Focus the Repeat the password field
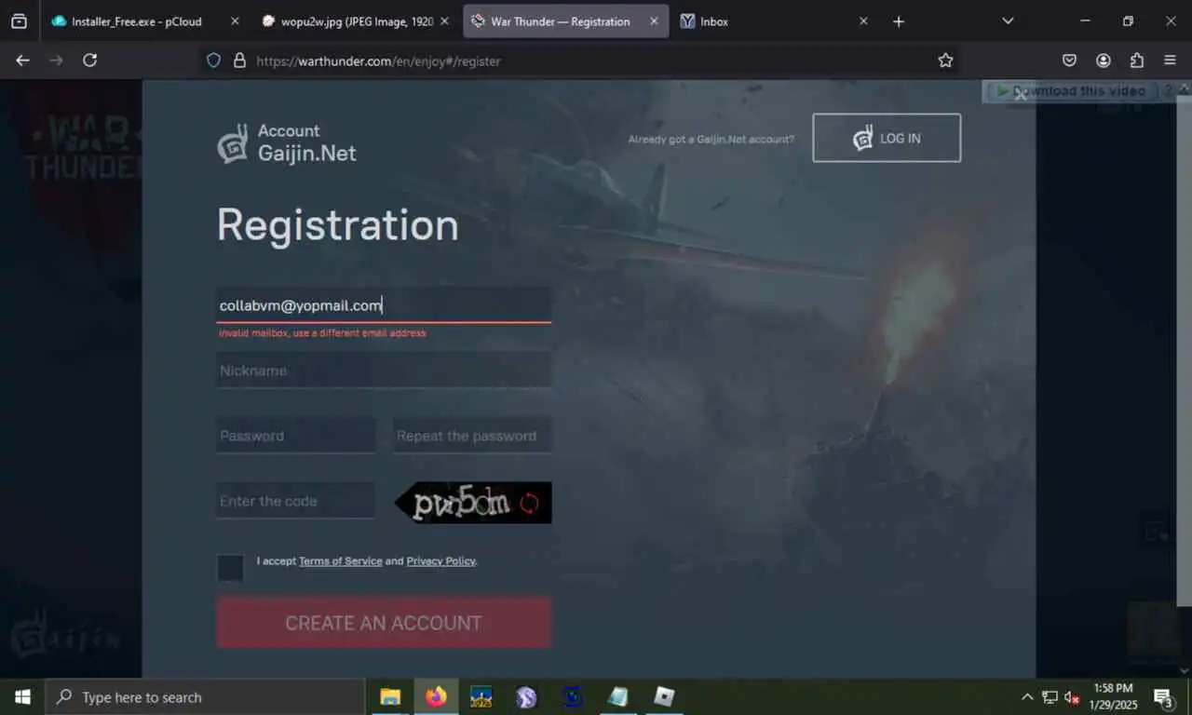1192x715 pixels. 472,436
